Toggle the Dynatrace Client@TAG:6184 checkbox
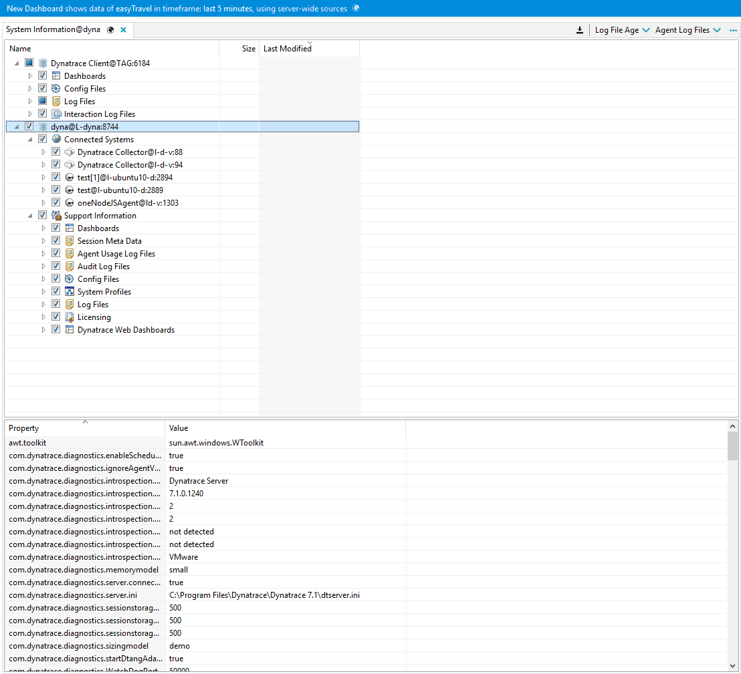Screen dimensions: 741x674 click(29, 63)
